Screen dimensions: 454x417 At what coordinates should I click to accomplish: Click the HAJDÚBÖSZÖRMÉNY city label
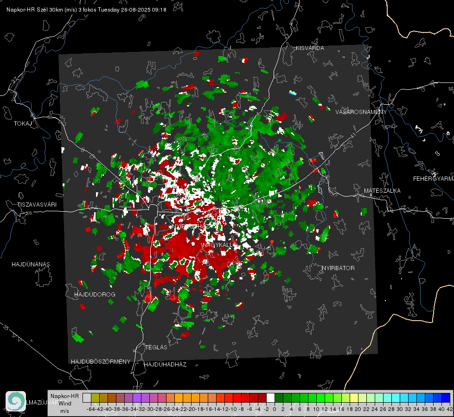101,362
